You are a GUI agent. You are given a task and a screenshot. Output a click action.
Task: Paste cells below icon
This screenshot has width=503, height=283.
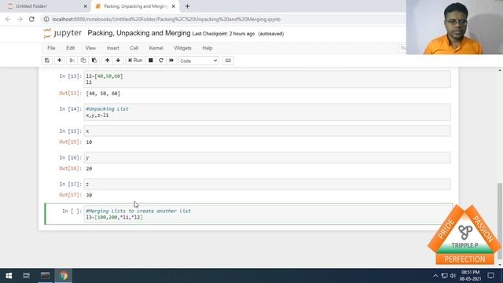click(x=94, y=61)
